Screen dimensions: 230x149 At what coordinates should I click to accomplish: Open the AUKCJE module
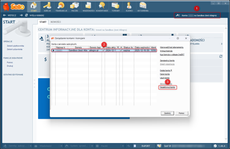click(47, 7)
